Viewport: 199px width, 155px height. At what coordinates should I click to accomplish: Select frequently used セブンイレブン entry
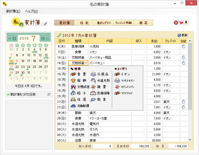124,87
